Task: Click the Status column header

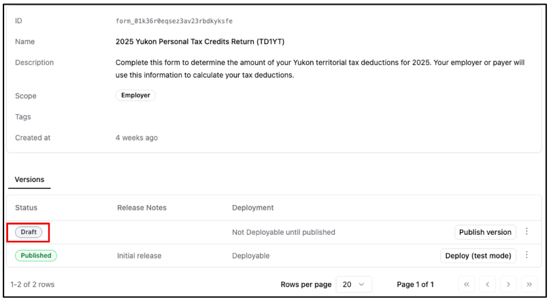Action: 26,208
